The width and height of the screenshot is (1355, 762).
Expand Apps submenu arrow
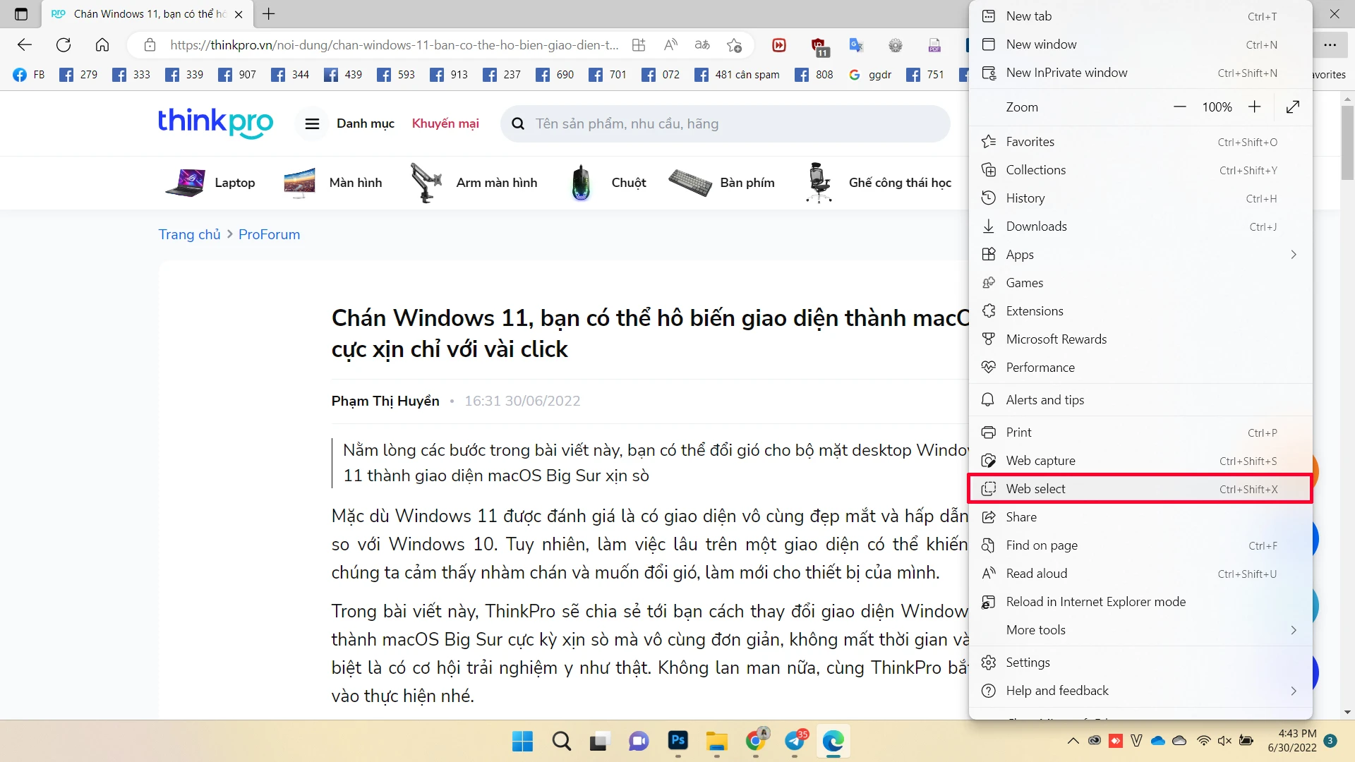pos(1294,254)
